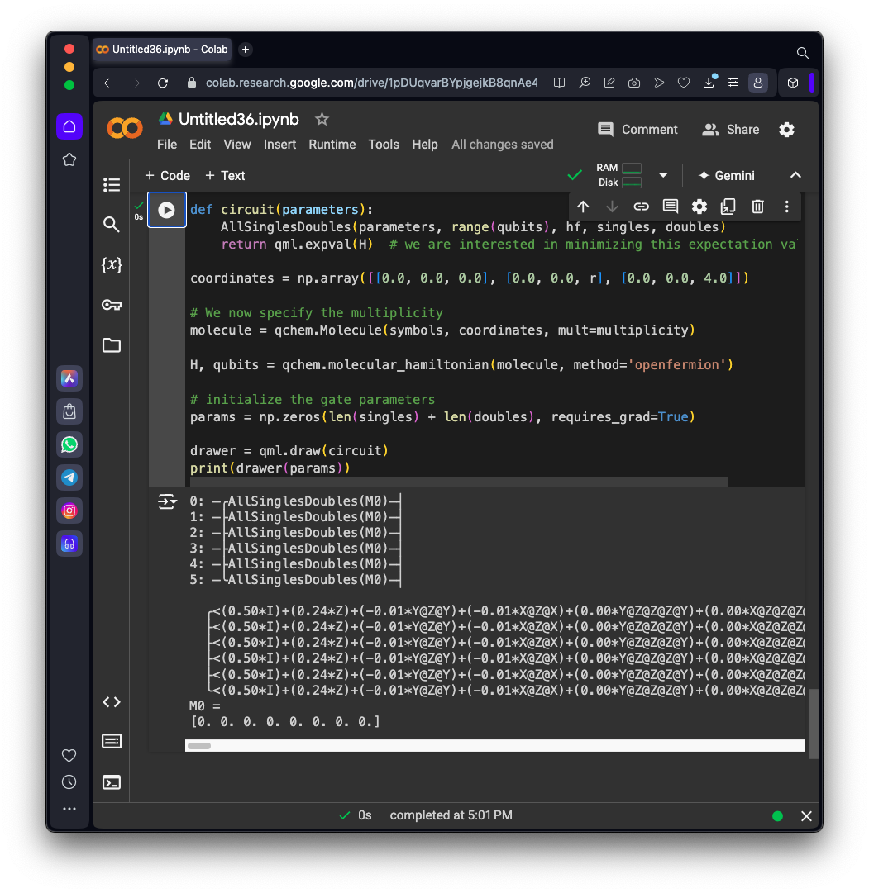Star the Untitled36.ipynb notebook
Image resolution: width=869 pixels, height=893 pixels.
[322, 120]
